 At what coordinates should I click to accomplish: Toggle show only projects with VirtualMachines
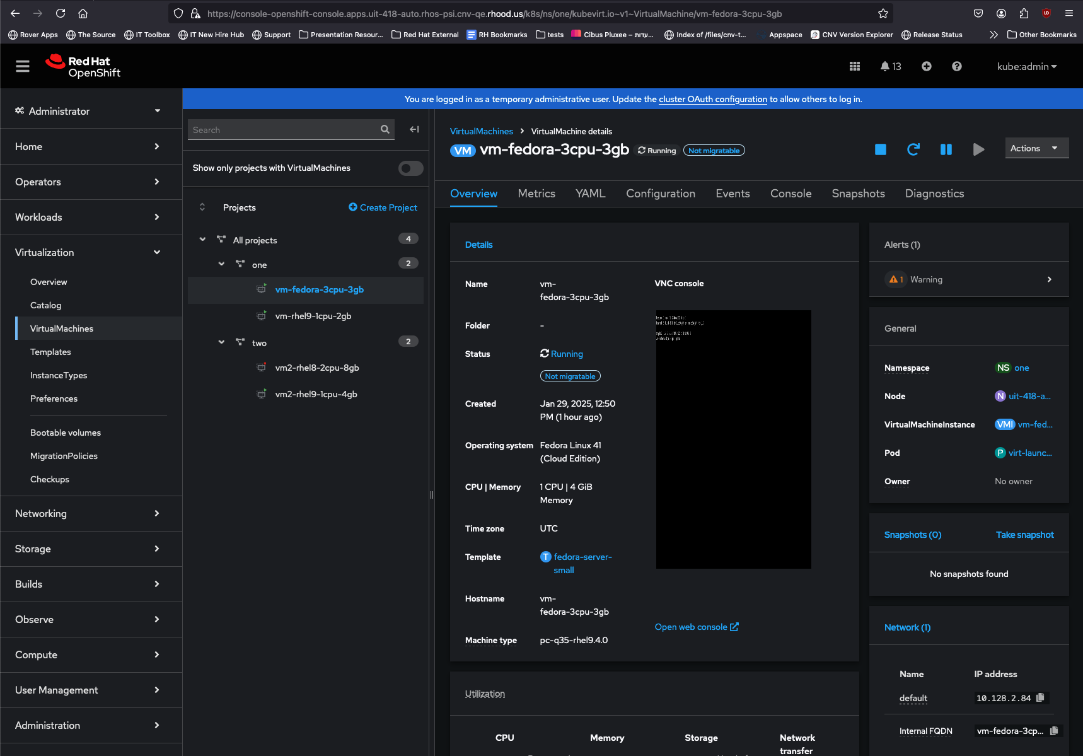coord(410,168)
